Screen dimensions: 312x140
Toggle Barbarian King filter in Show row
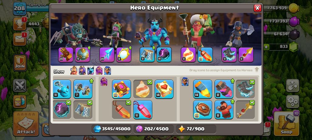(x=74, y=70)
